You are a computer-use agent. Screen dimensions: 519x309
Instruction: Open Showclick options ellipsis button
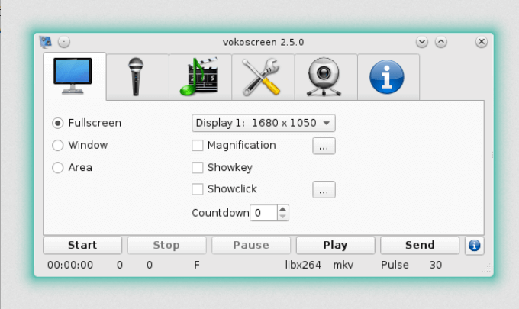pyautogui.click(x=324, y=190)
